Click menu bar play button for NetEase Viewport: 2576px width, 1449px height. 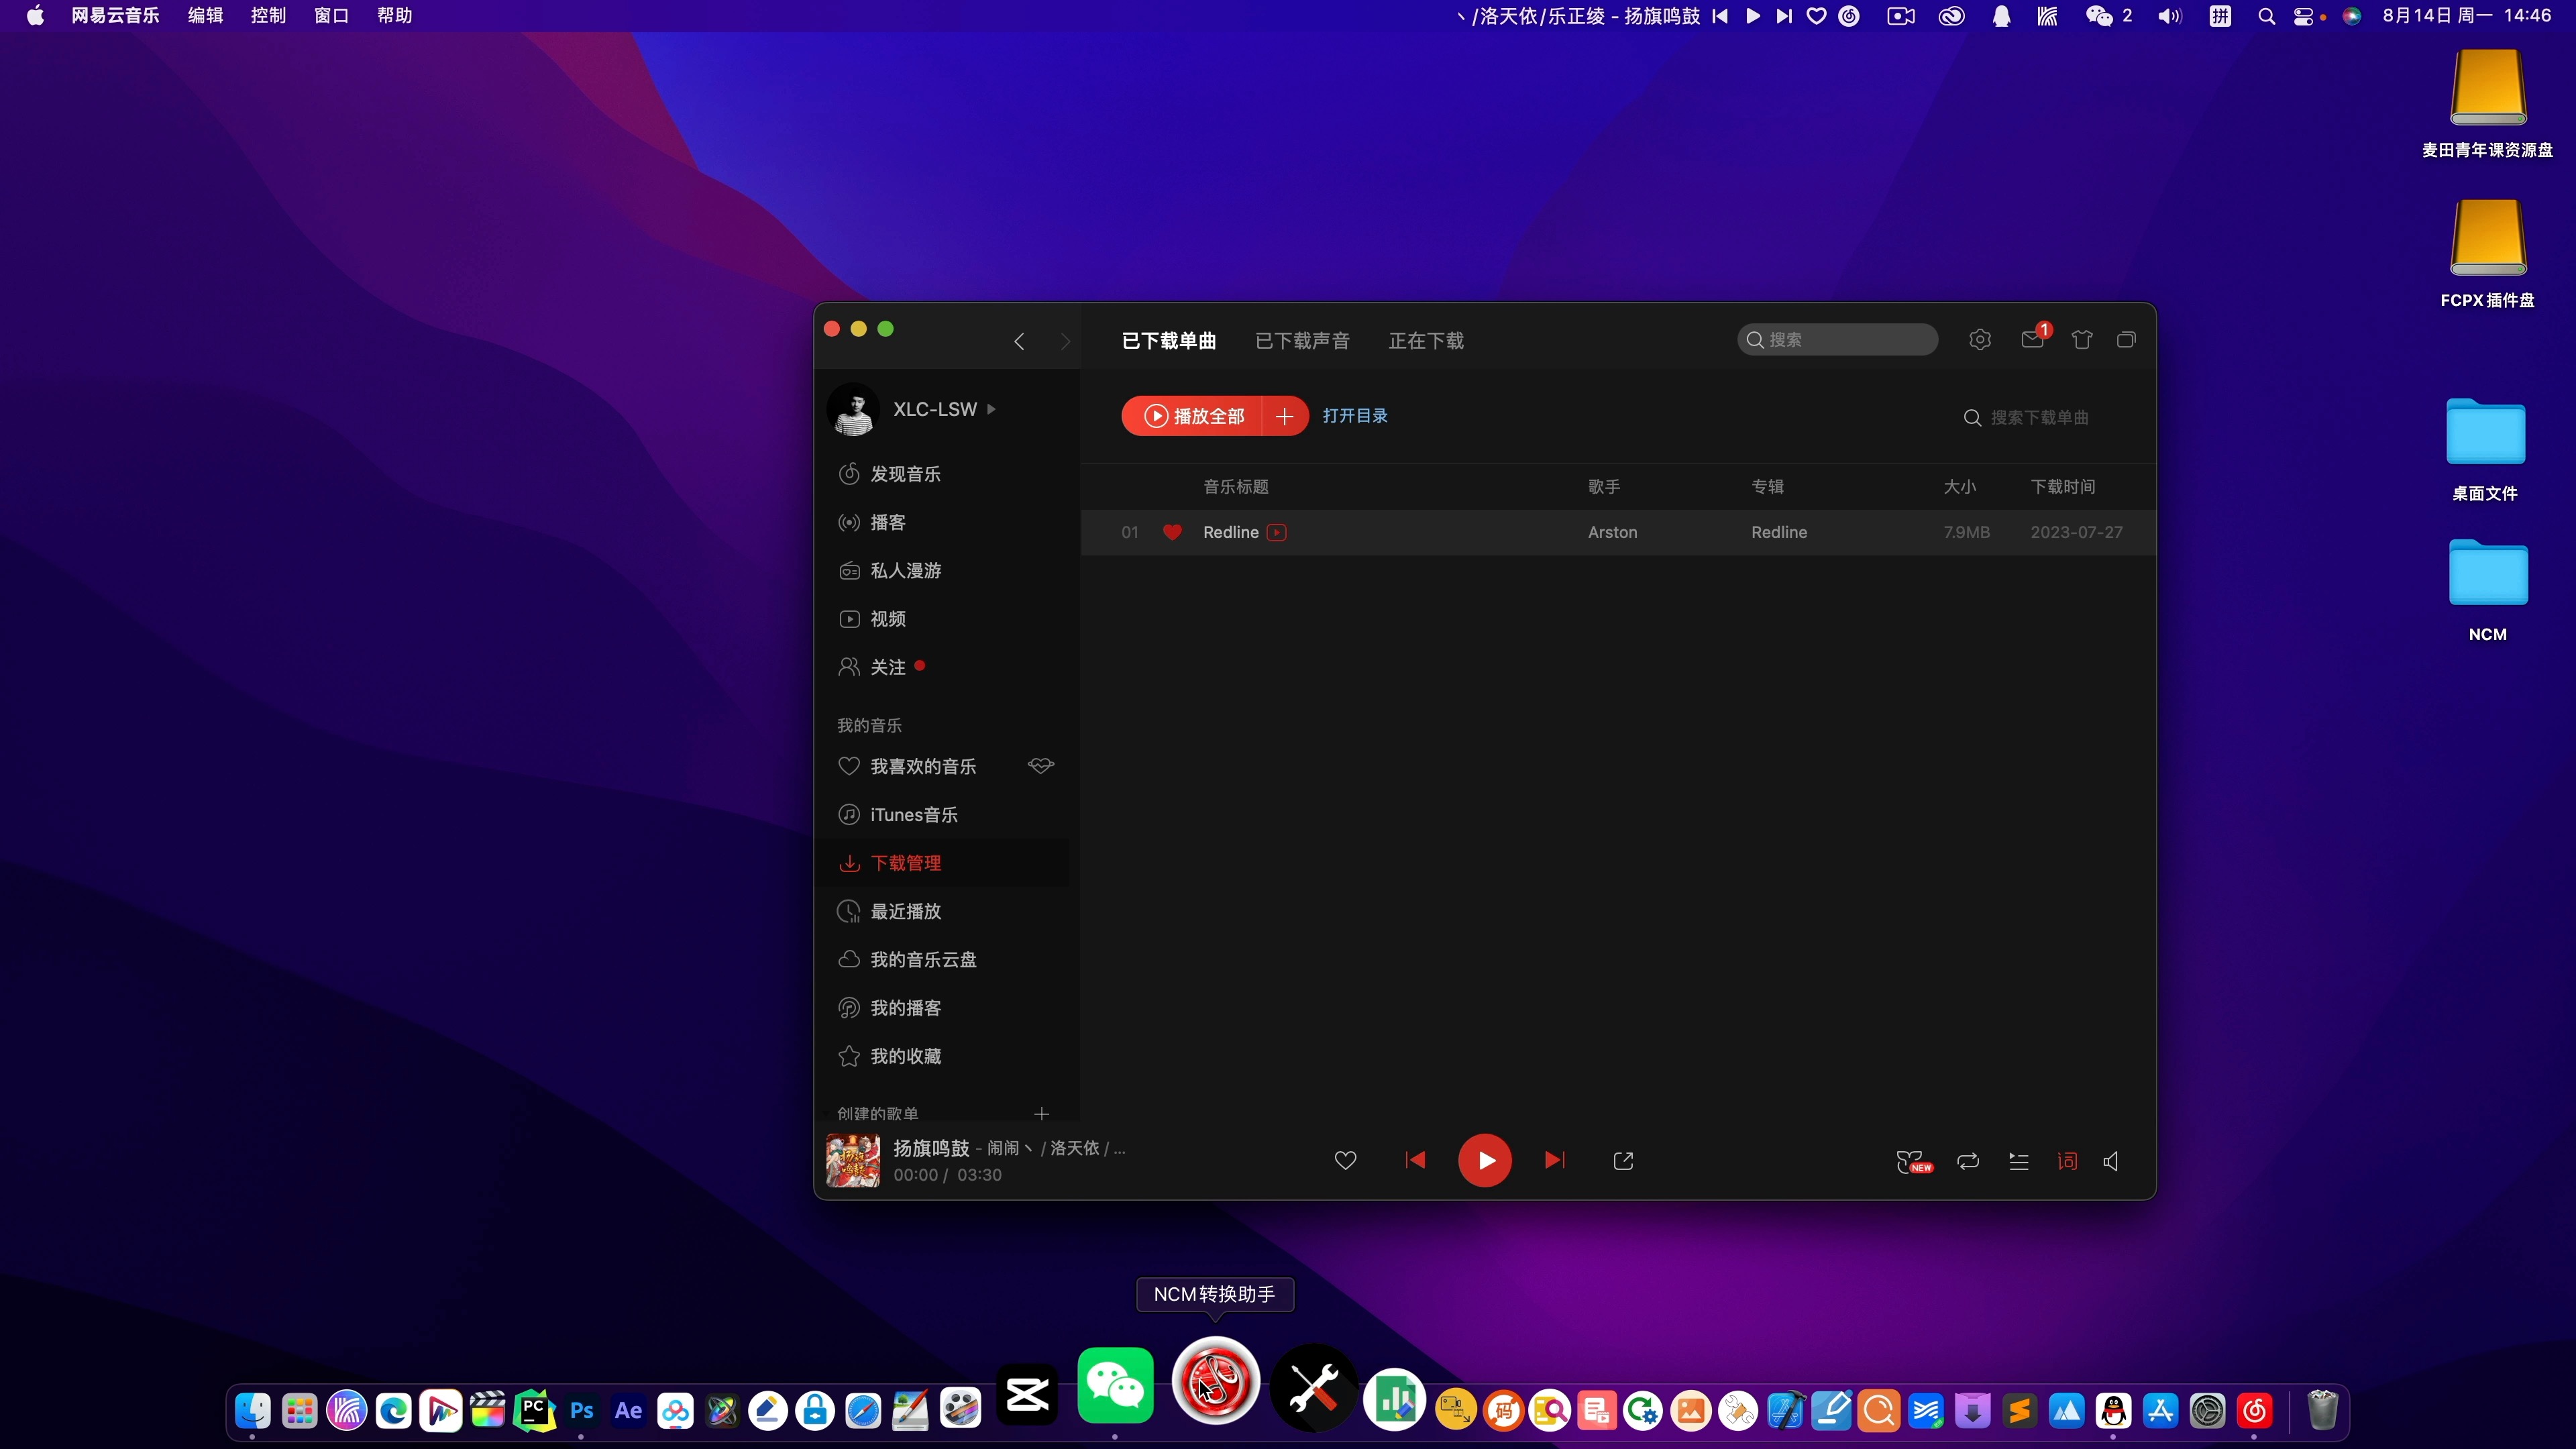[x=1753, y=16]
